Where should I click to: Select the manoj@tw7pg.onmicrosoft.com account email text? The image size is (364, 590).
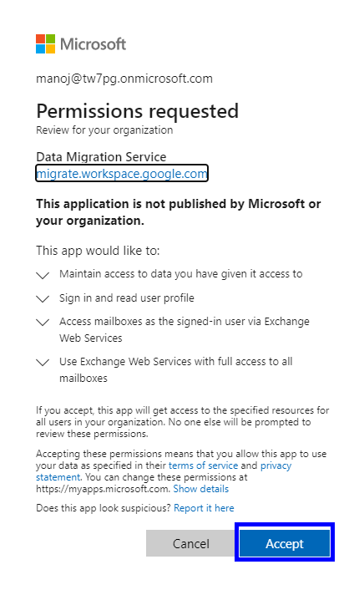click(x=124, y=79)
